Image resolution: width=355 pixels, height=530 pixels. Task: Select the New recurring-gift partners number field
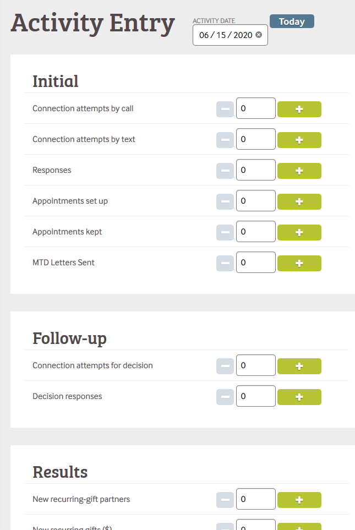pos(255,500)
